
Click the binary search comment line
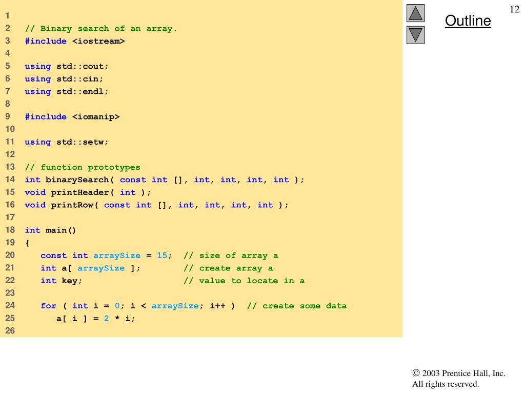click(x=101, y=29)
